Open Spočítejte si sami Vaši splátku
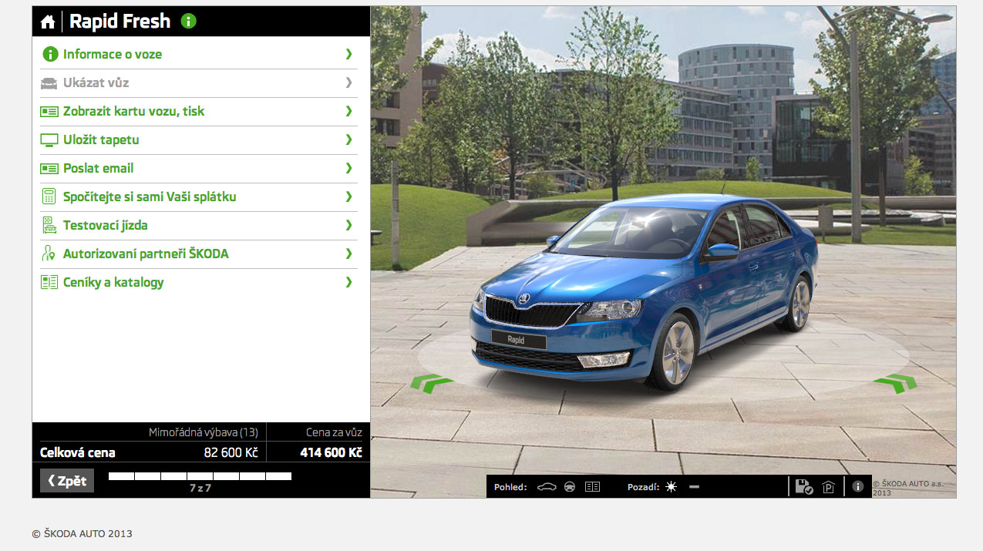This screenshot has height=551, width=983. click(x=150, y=197)
